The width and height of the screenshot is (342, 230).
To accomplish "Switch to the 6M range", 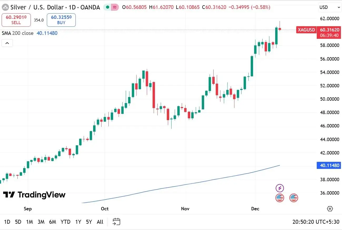I will coord(53,222).
